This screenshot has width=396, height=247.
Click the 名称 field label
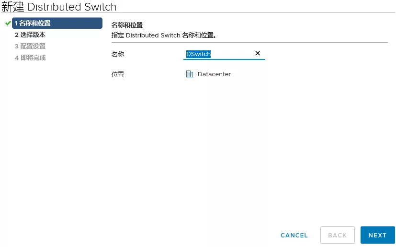pos(117,54)
